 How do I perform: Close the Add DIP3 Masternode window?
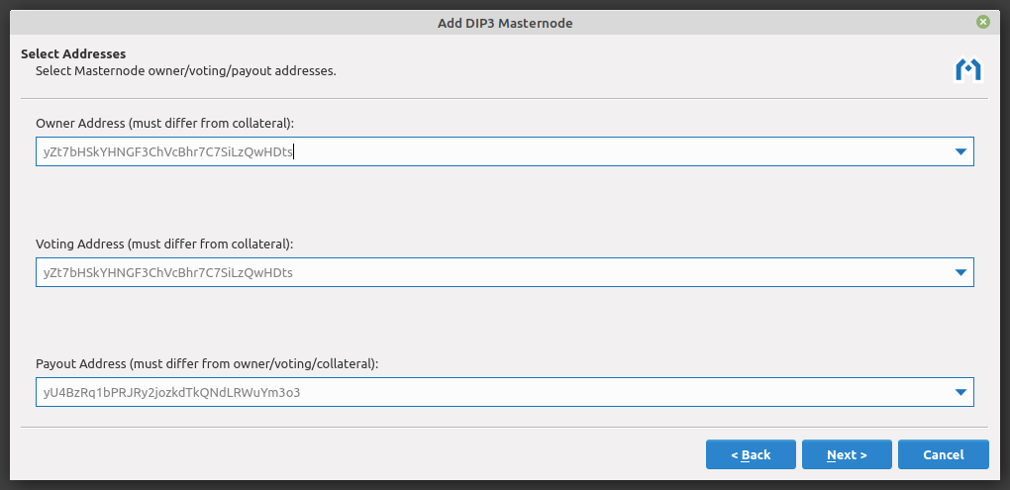(x=982, y=22)
